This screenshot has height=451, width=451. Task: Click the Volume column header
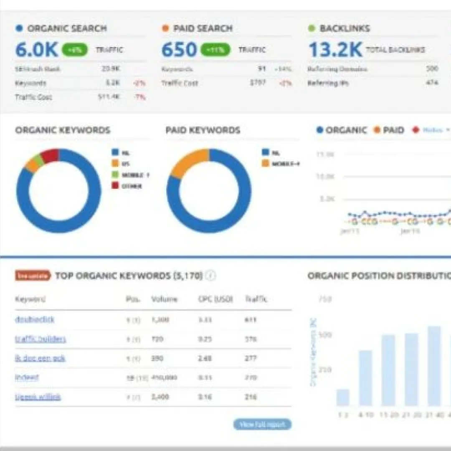[x=164, y=299]
